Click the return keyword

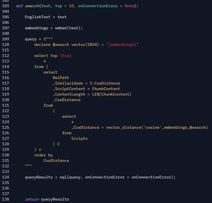coord(32,199)
